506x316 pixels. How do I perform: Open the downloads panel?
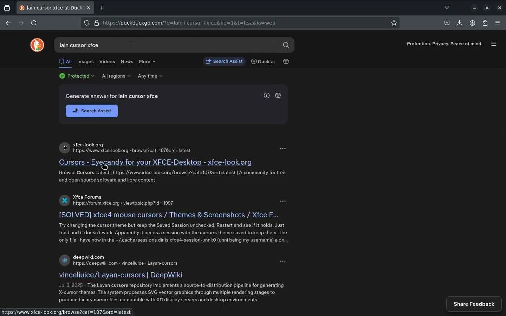pos(460,23)
